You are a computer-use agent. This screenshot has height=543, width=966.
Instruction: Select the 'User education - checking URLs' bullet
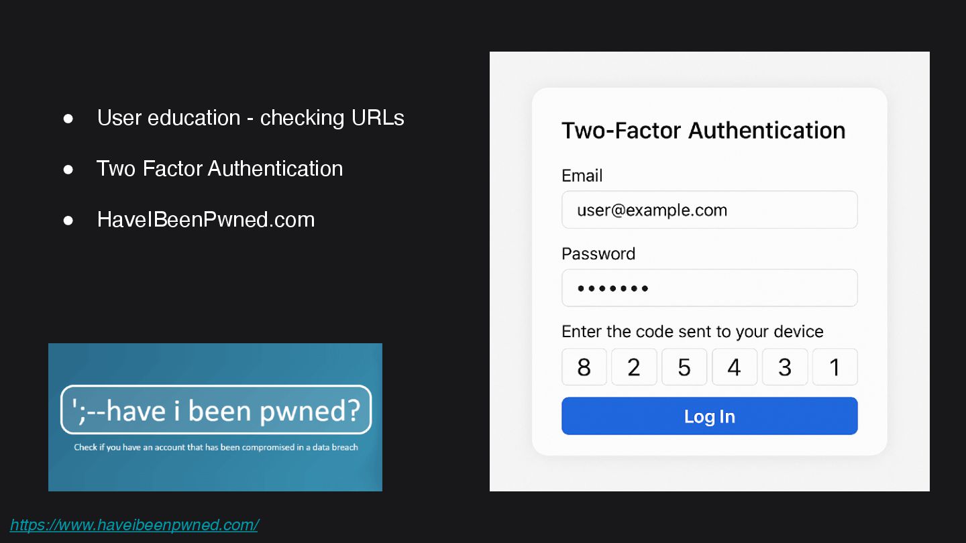point(250,118)
